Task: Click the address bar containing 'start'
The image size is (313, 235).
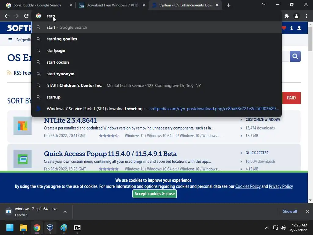Action: (156, 16)
